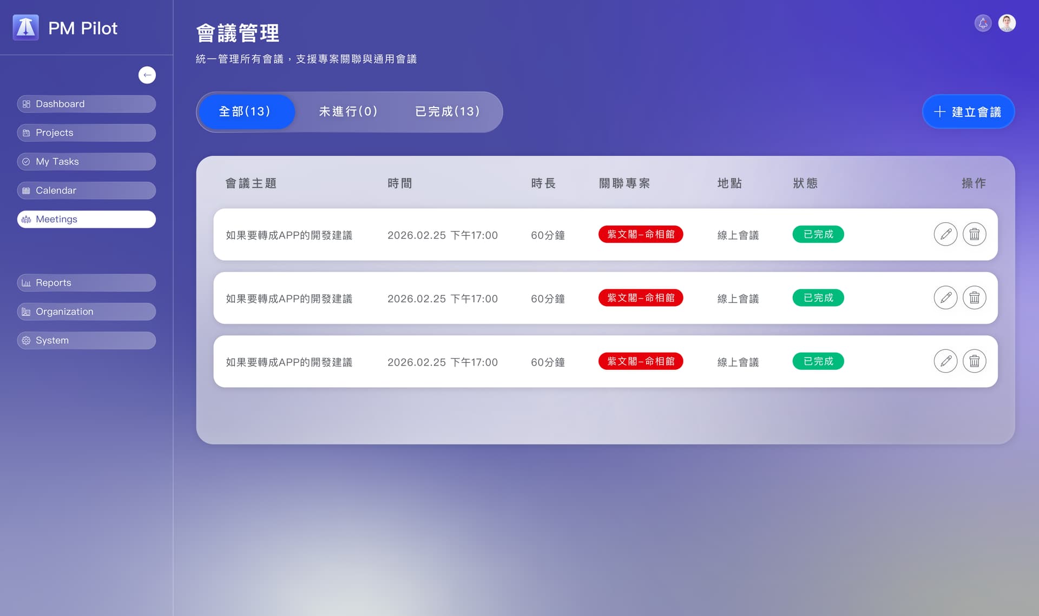Go to Projects in the sidebar
Viewport: 1039px width, 616px height.
pos(87,133)
